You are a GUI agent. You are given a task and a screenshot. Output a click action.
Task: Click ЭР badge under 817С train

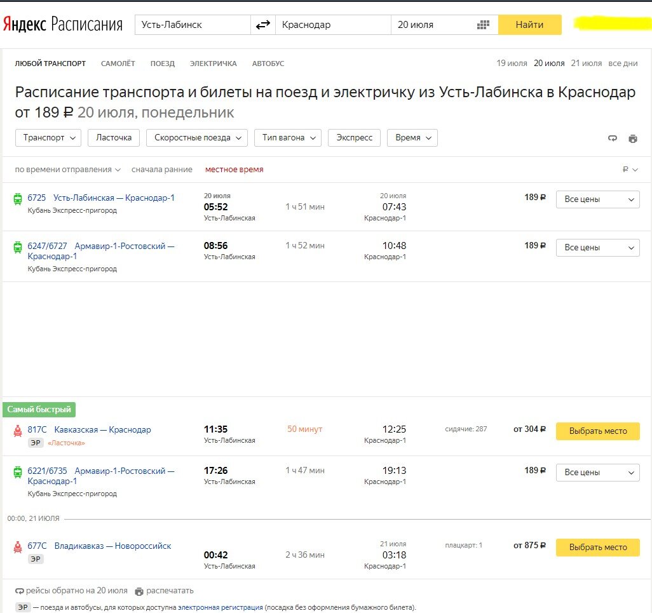[x=36, y=443]
